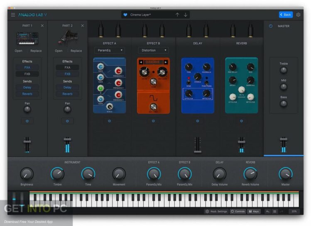Toggle Reverb power button

[x=241, y=121]
